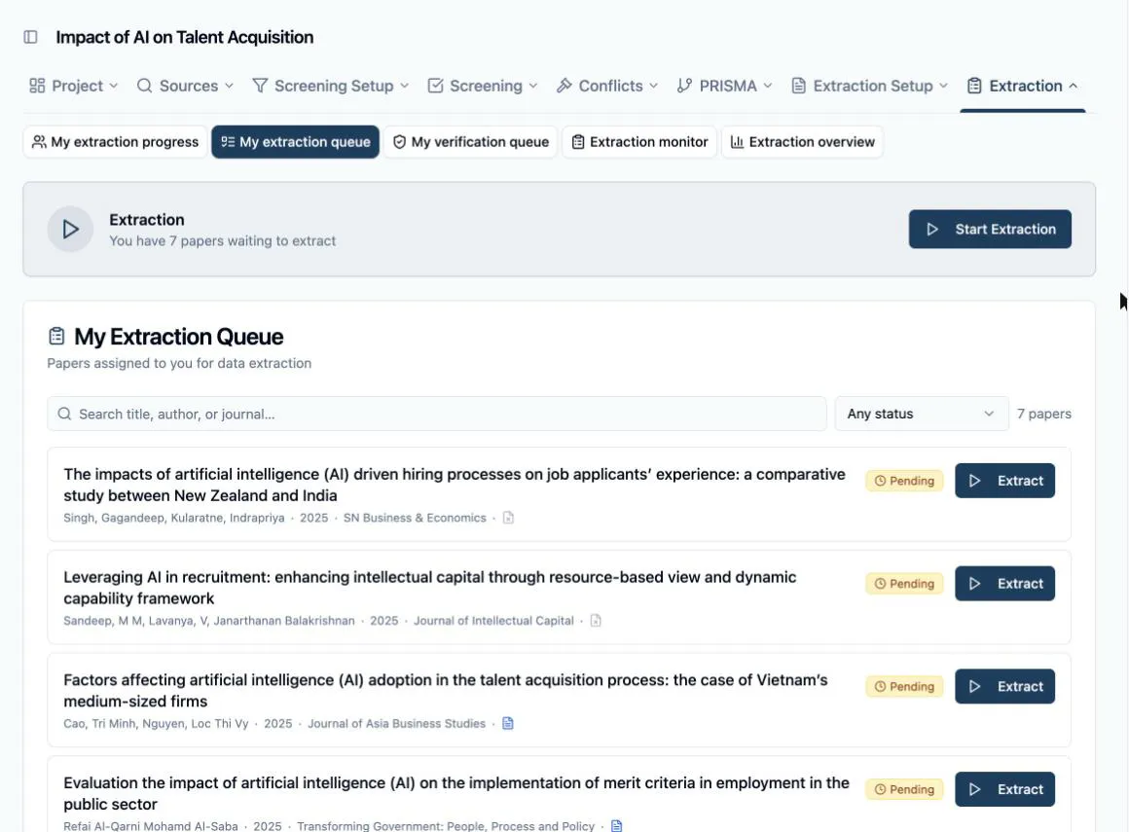Click the Extraction Setup document icon
The image size is (1129, 832).
click(798, 86)
